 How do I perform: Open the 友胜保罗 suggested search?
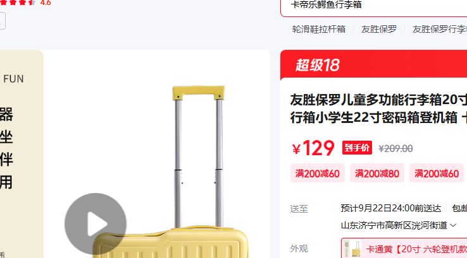click(x=379, y=29)
